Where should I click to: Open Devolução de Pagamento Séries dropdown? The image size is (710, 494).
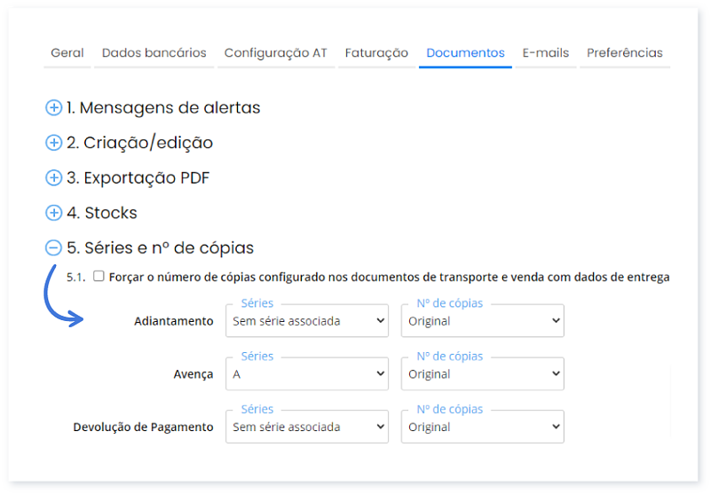pos(307,427)
